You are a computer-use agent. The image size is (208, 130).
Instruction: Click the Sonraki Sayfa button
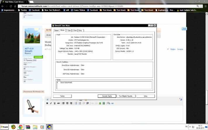point(107,96)
